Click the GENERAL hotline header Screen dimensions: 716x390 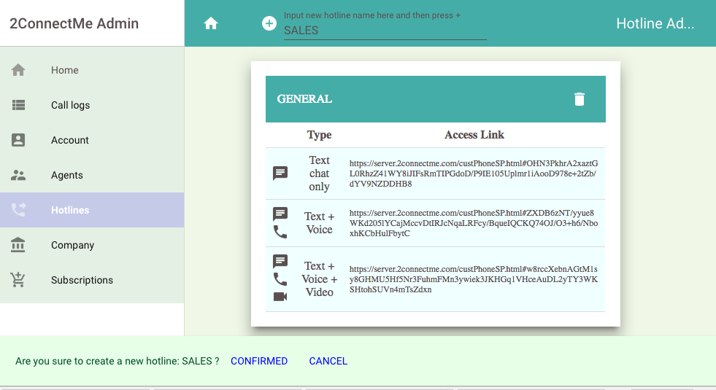305,99
